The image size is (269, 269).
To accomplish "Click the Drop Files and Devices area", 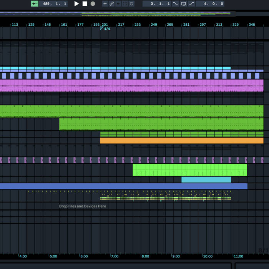I will 83,206.
